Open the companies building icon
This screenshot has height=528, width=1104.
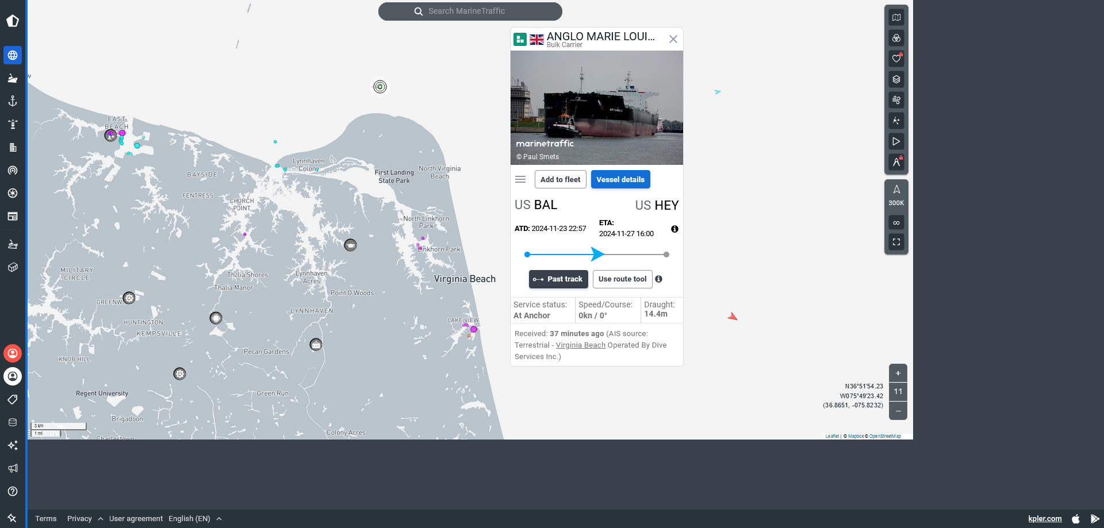pyautogui.click(x=13, y=147)
